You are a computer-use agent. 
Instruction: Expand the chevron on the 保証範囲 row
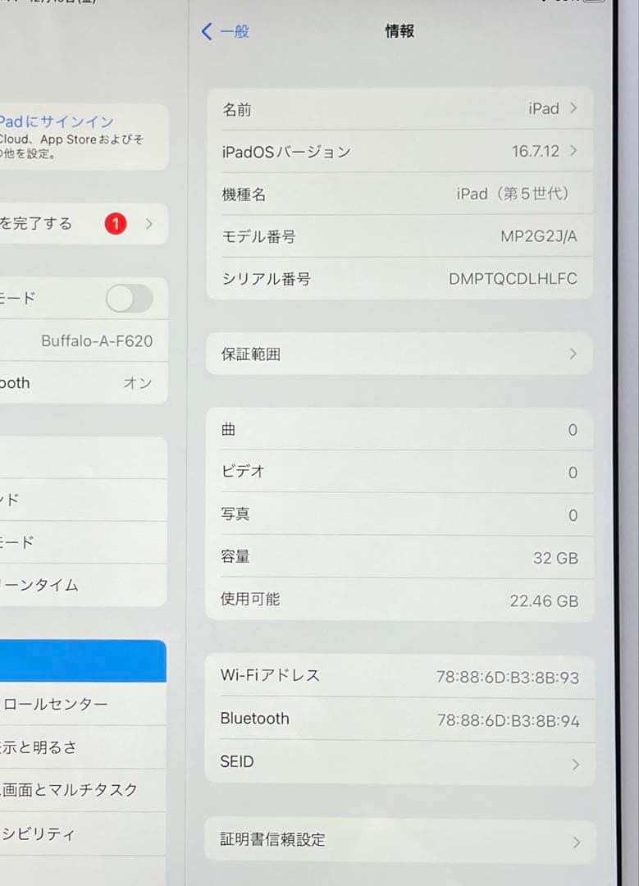tap(573, 354)
